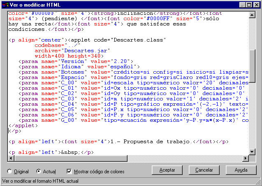Click the param line name="C_05"
This screenshot has width=262, height=186.
pos(134,109)
